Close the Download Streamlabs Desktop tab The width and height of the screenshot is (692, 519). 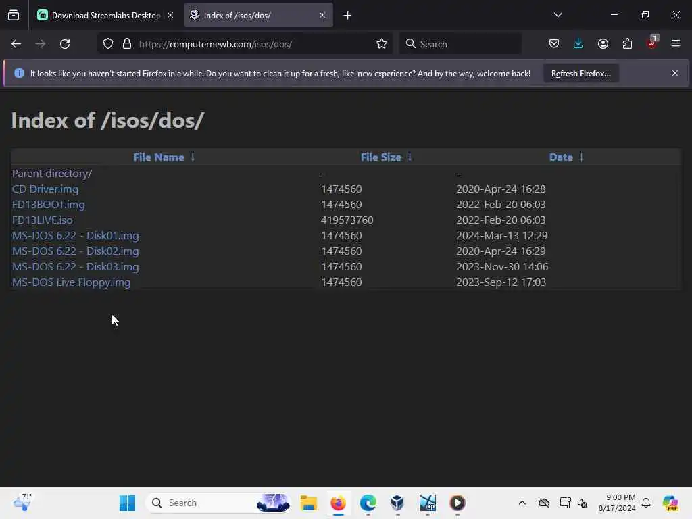click(x=170, y=15)
